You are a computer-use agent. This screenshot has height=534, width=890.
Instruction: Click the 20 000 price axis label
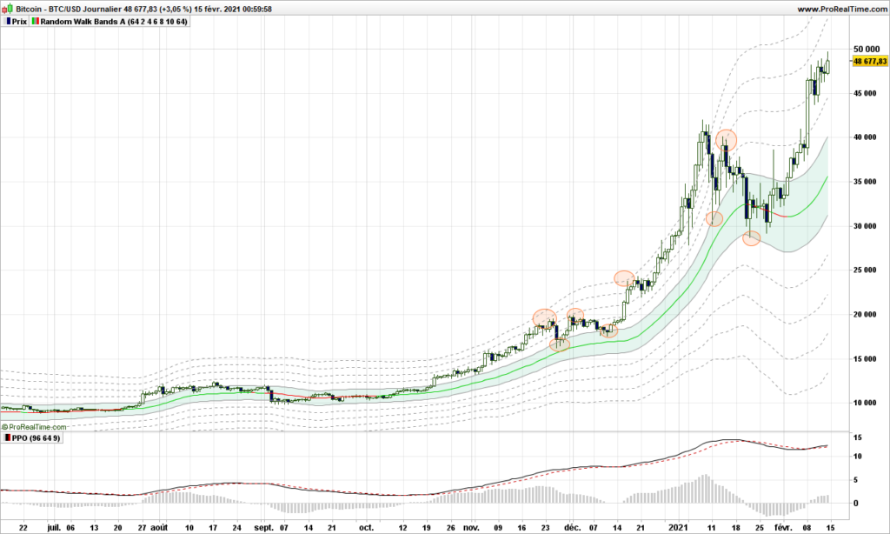(x=865, y=314)
